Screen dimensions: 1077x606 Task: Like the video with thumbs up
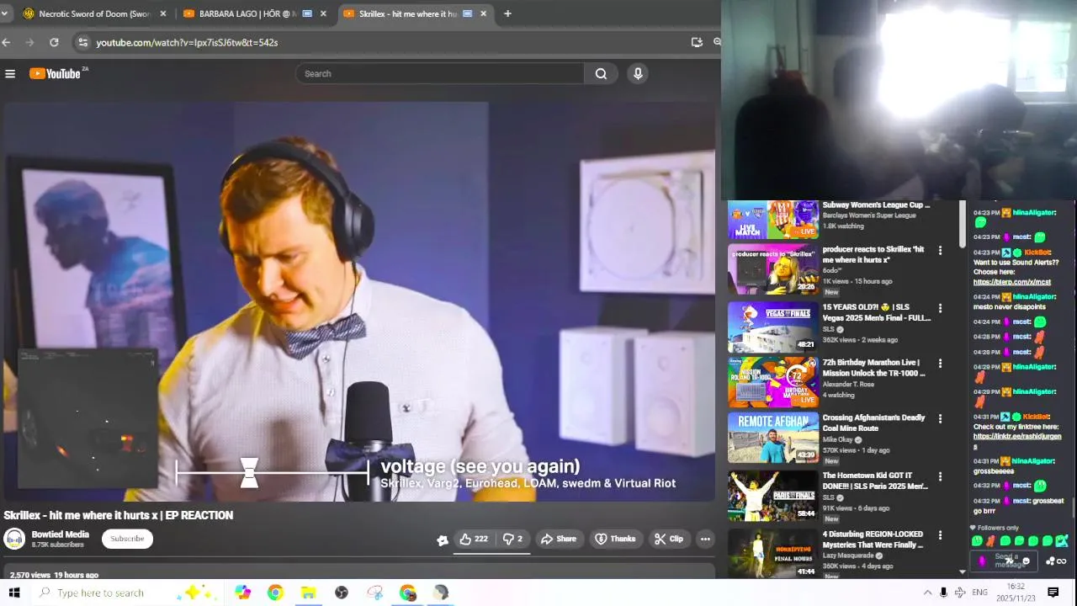click(474, 539)
